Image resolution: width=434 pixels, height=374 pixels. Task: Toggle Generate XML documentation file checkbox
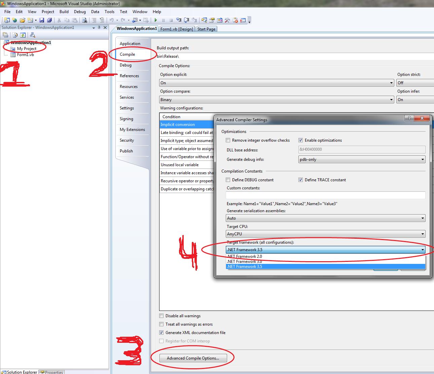(161, 333)
